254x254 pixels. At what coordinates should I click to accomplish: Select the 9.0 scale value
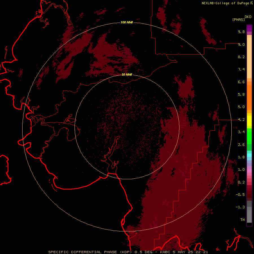pyautogui.click(x=241, y=44)
